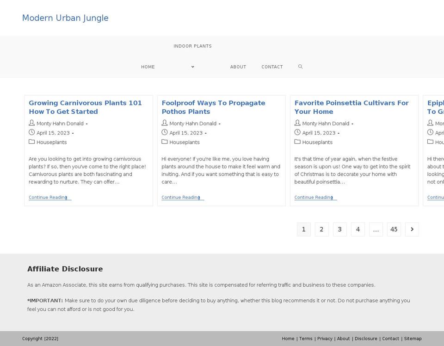Go to the Home menu item

point(148,67)
